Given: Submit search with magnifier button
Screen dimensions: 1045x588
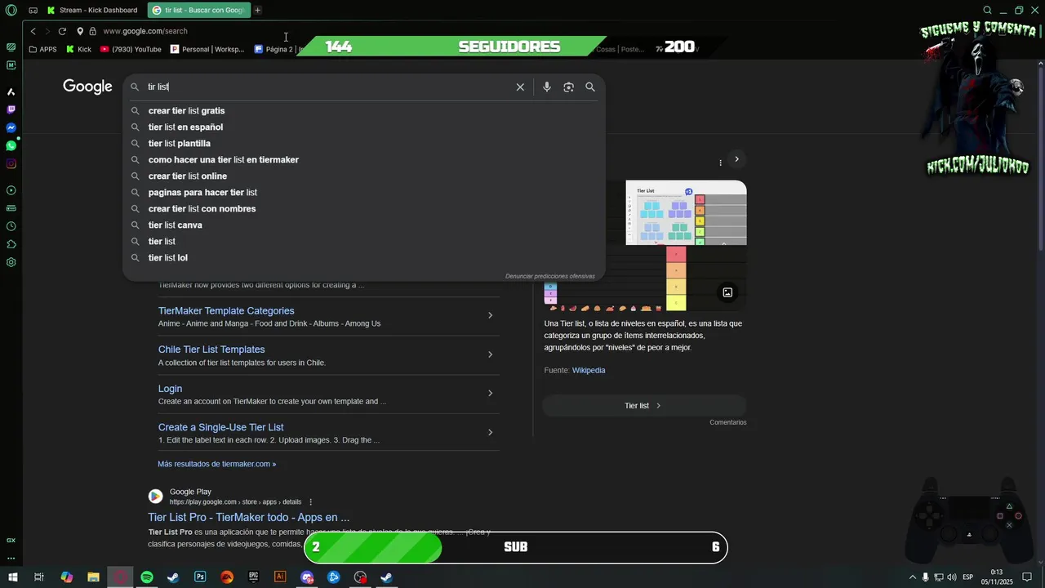Looking at the screenshot, I should (590, 87).
